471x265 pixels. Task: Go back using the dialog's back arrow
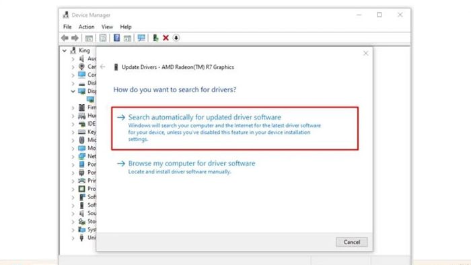coord(103,67)
